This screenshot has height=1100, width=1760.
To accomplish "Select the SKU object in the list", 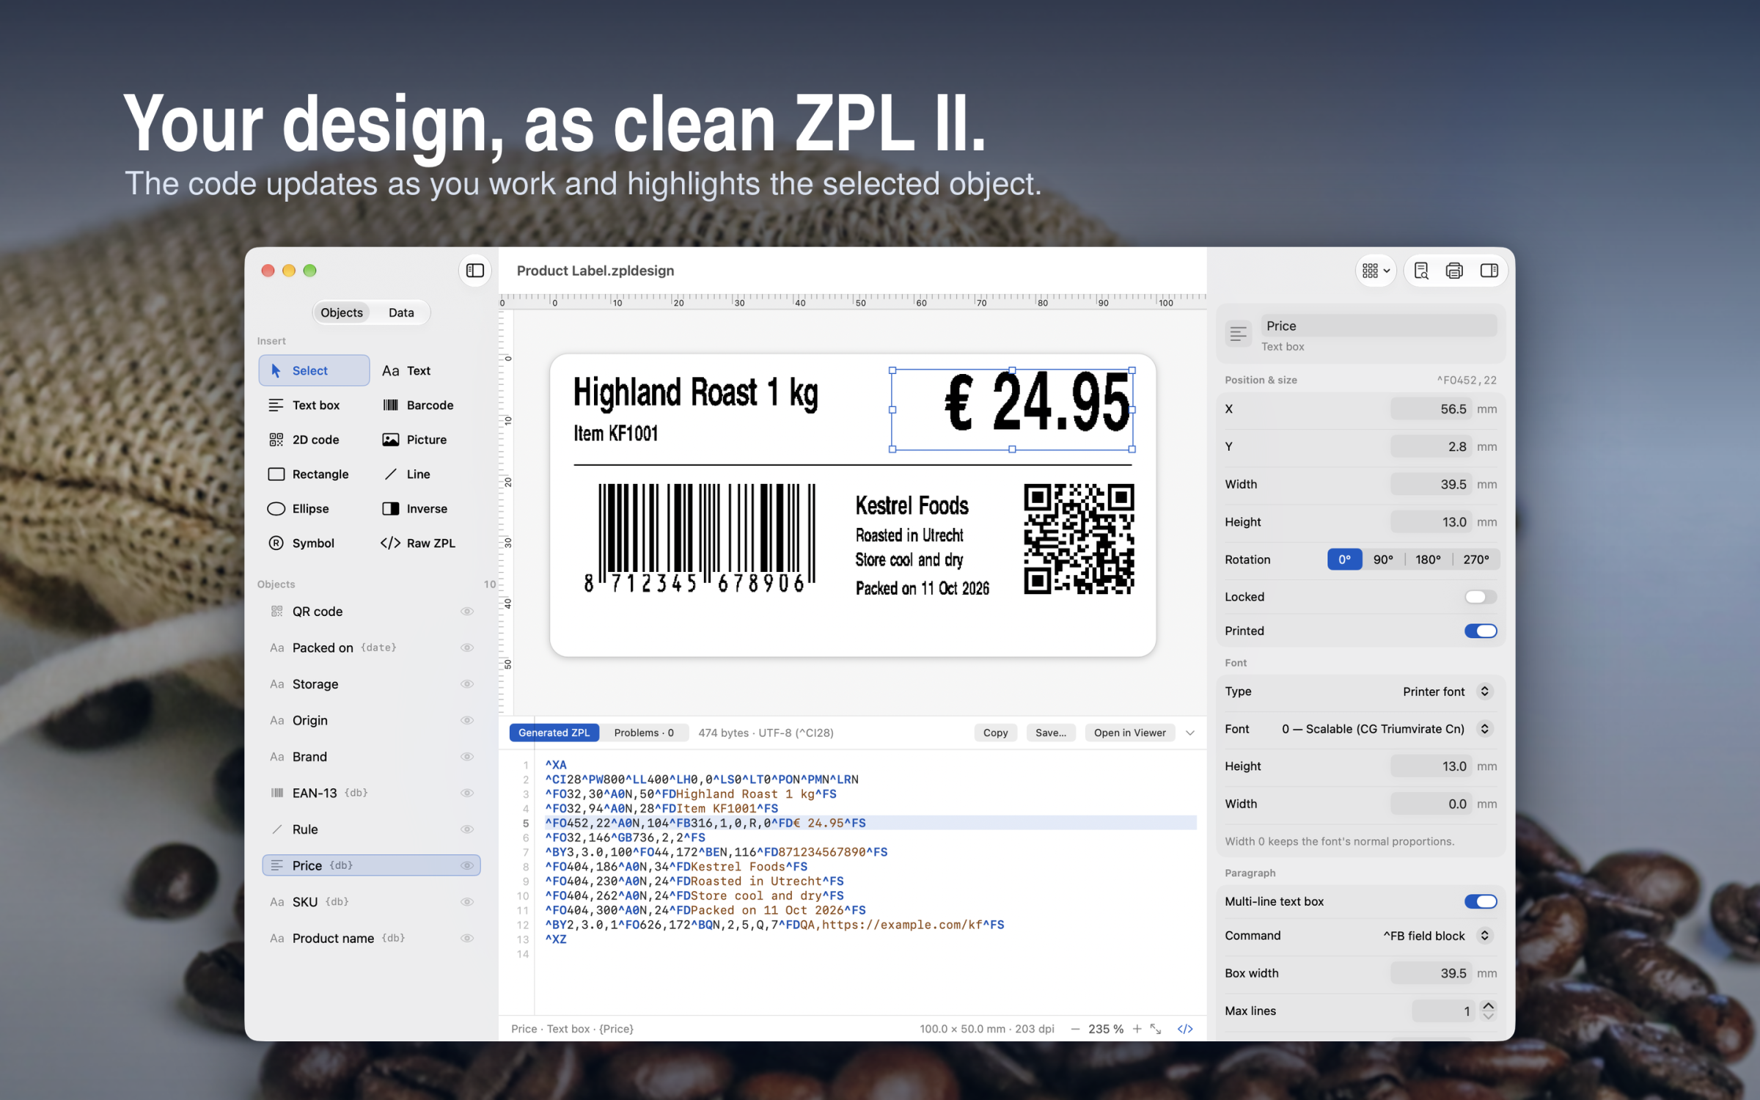I will (x=371, y=901).
